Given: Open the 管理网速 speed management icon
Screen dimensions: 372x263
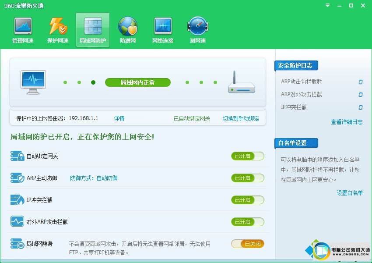Looking at the screenshot, I should [23, 30].
